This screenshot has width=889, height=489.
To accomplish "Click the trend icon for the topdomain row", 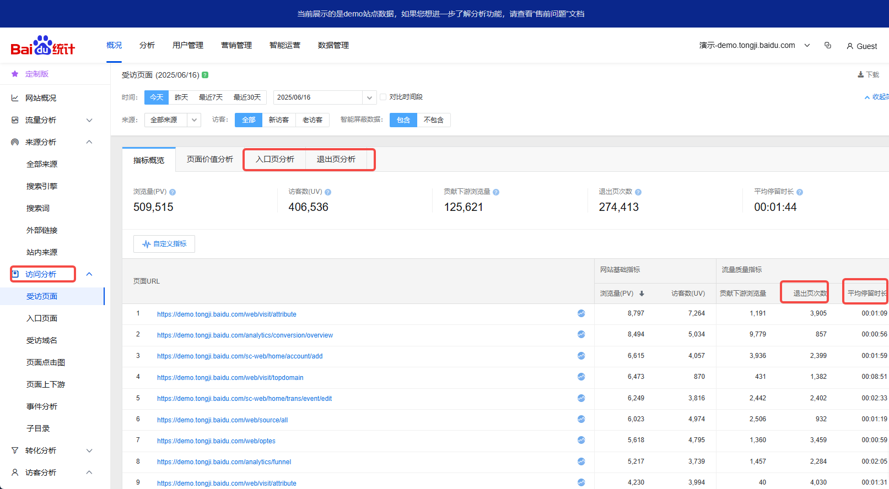I will (x=581, y=377).
